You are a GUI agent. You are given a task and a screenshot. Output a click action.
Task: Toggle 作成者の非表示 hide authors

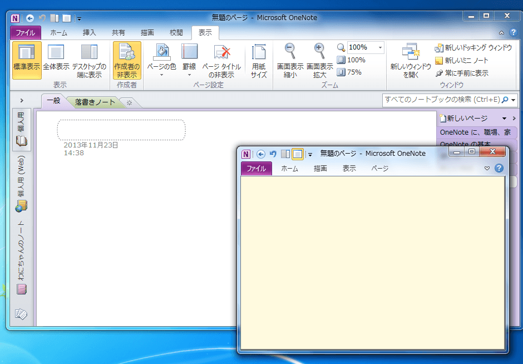click(127, 61)
